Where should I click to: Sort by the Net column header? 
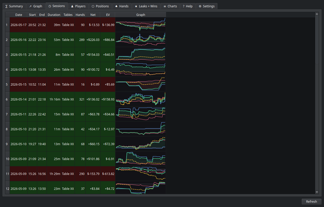(x=93, y=15)
